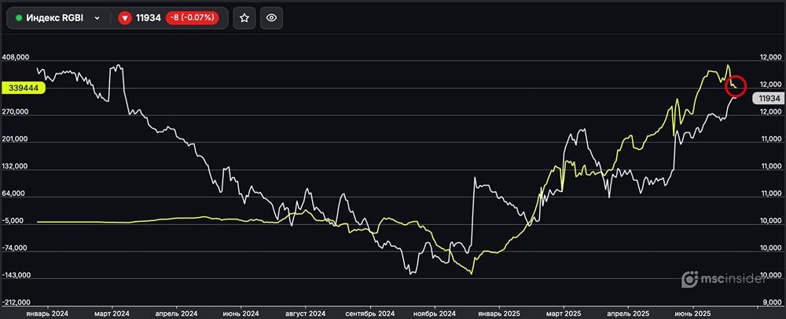The width and height of the screenshot is (786, 319).
Task: Click the 11934 price value in header
Action: tap(149, 18)
